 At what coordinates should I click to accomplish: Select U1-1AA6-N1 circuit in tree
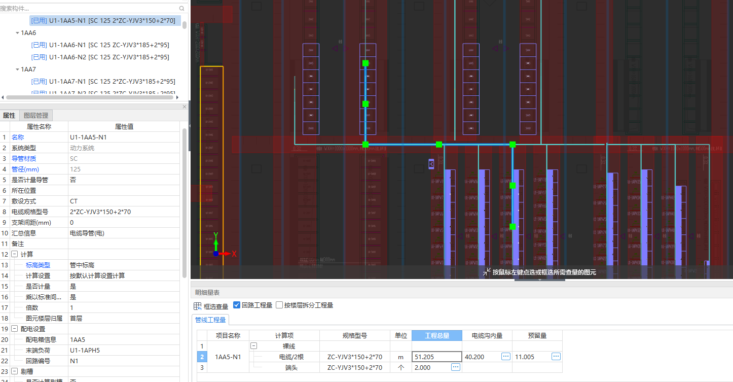point(100,45)
